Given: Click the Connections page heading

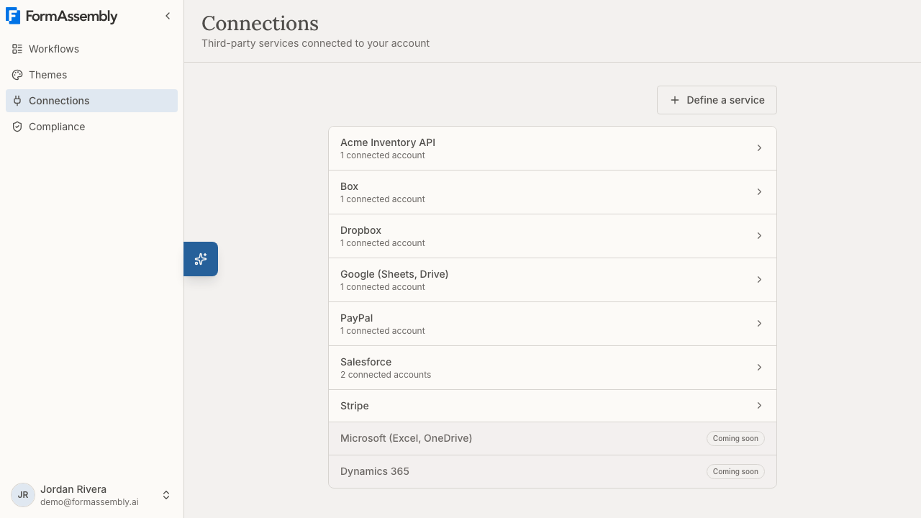Looking at the screenshot, I should [x=260, y=23].
